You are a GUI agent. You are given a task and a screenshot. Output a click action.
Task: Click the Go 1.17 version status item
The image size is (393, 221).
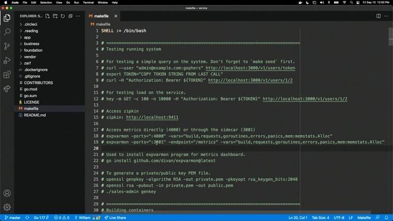(41, 218)
